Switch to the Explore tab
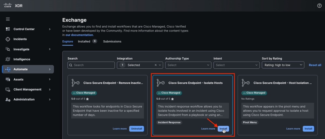Viewport: 325px width, 139px height. [x=67, y=41]
